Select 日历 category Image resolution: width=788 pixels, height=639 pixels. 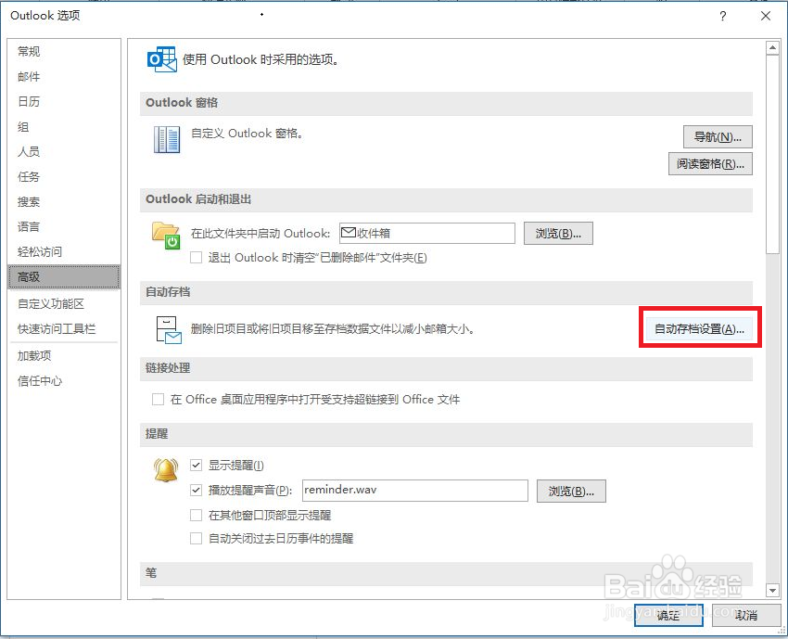click(x=64, y=102)
